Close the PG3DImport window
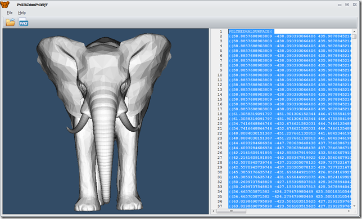362x219 pixels. click(355, 5)
